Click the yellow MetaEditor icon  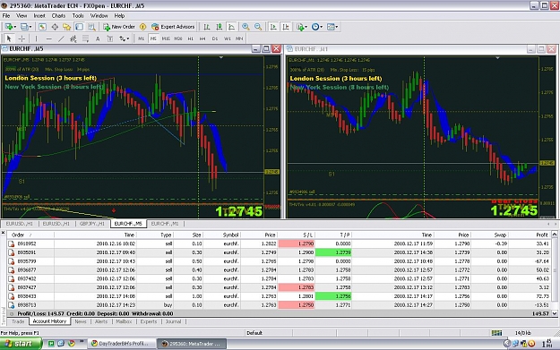pyautogui.click(x=142, y=27)
